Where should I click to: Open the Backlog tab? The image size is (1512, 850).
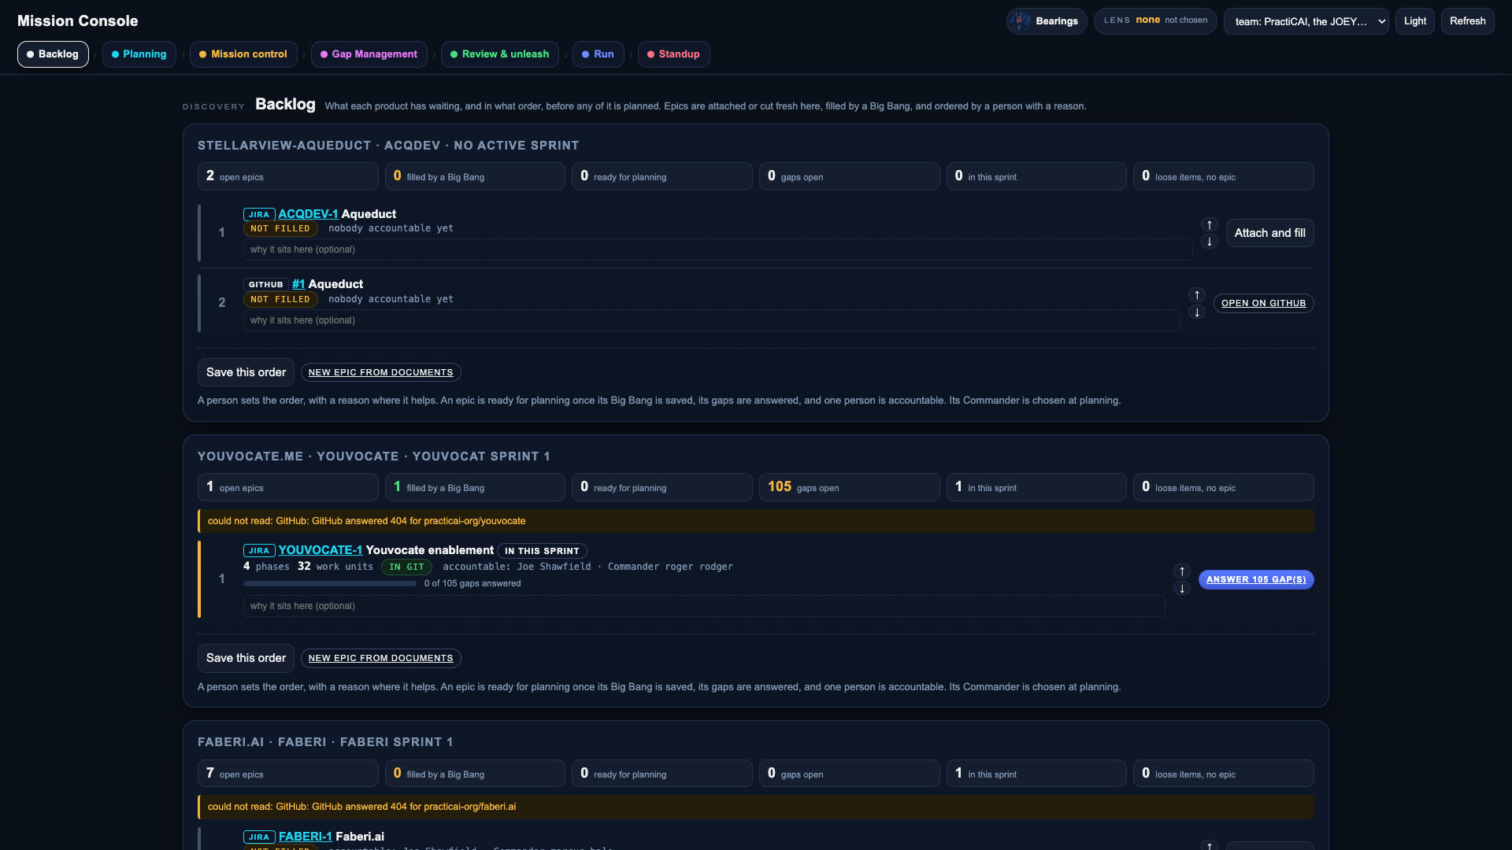[x=53, y=54]
